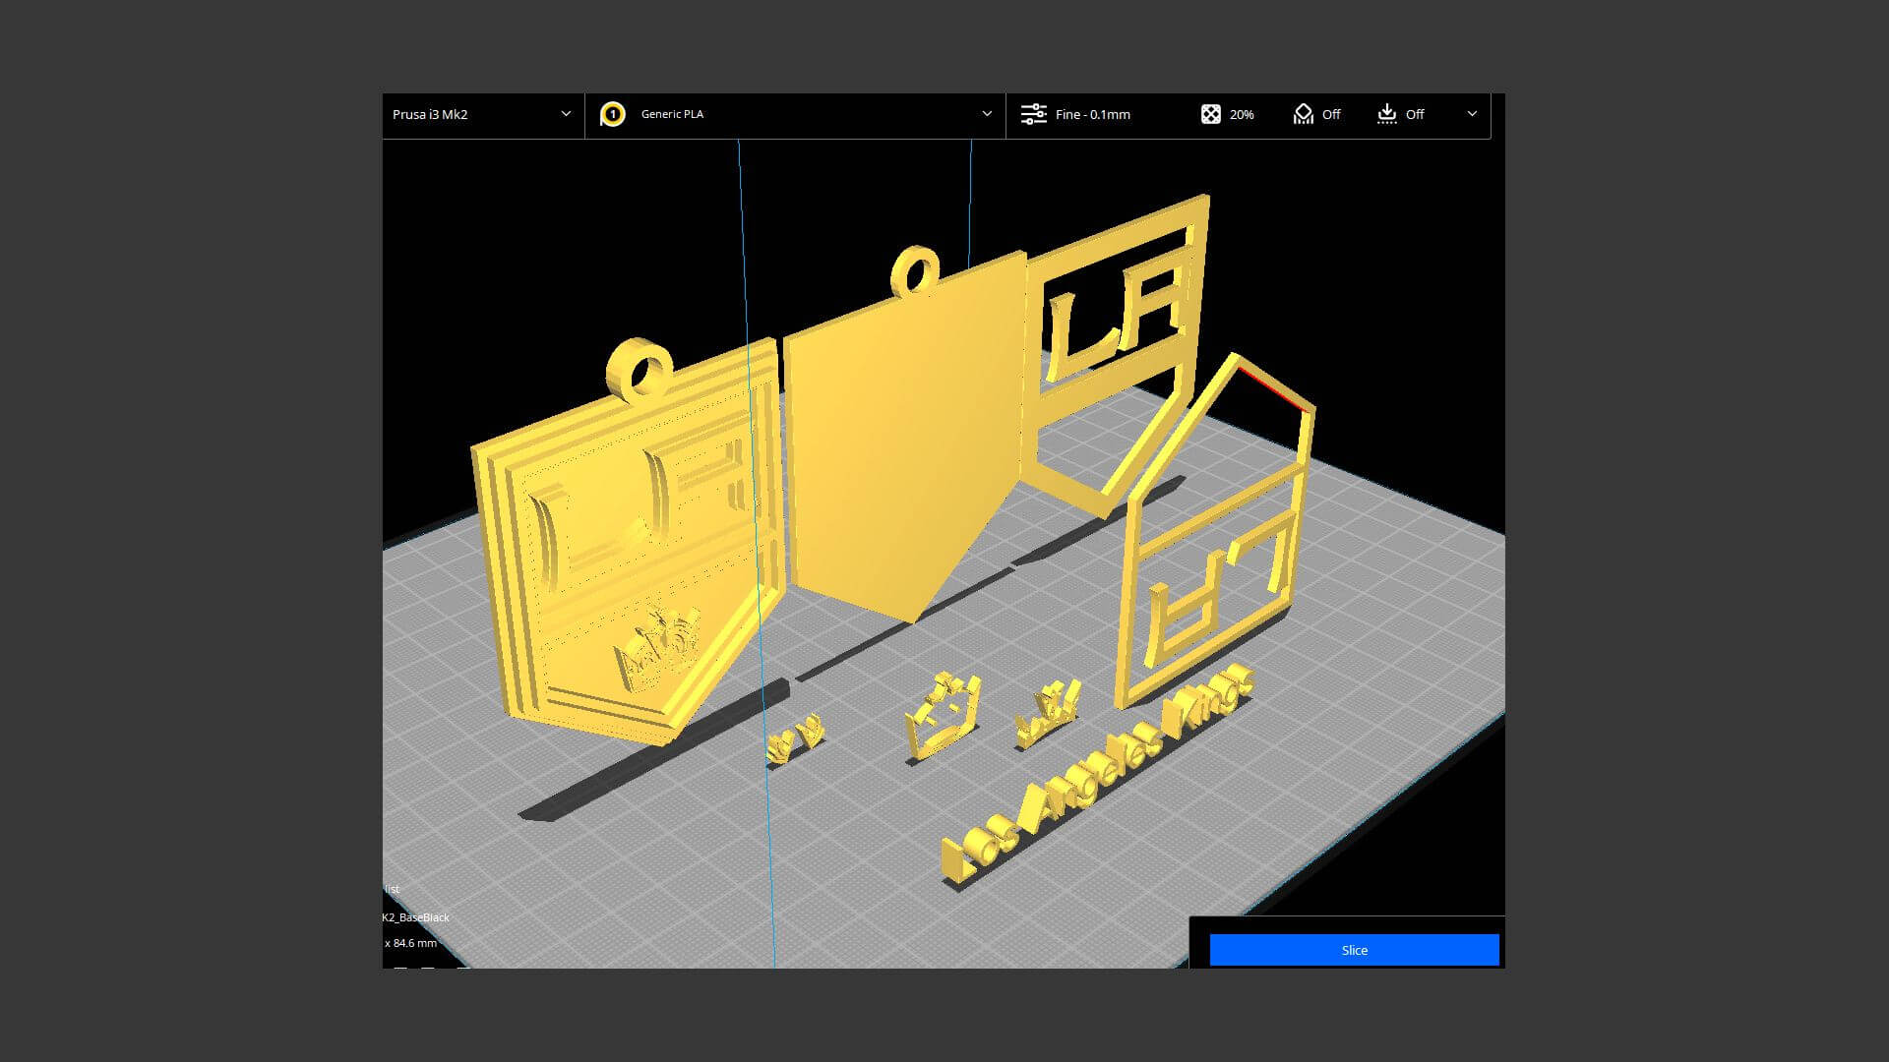
Task: Expand the Generic PLA material chevron
Action: coord(987,114)
